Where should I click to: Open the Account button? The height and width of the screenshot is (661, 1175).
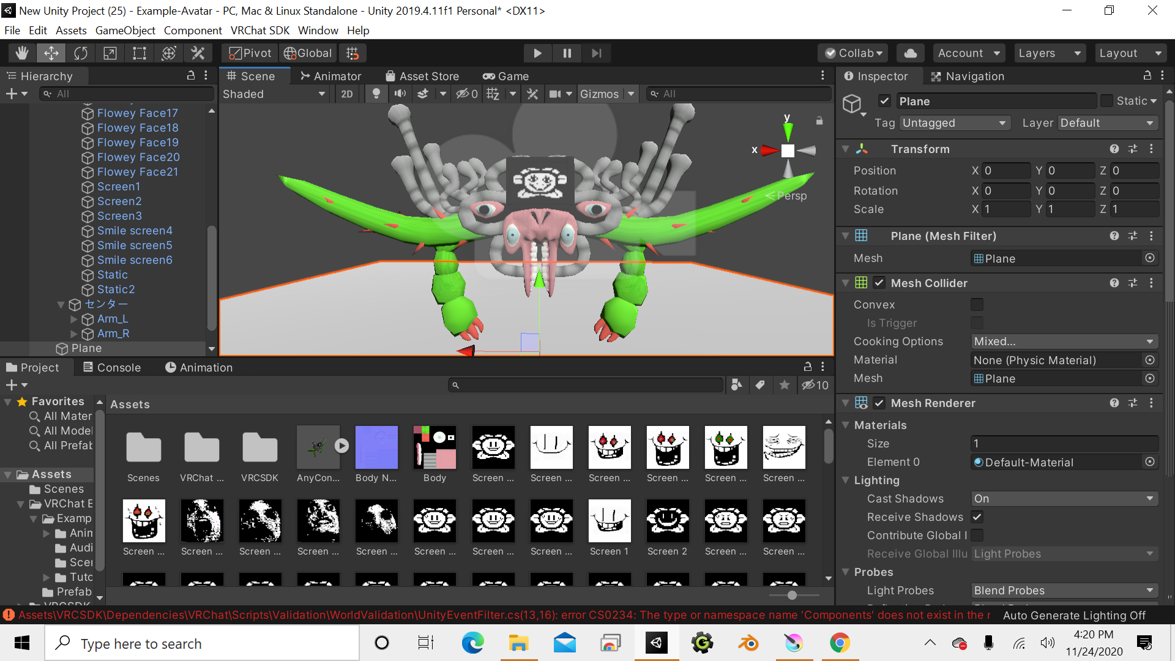tap(969, 53)
